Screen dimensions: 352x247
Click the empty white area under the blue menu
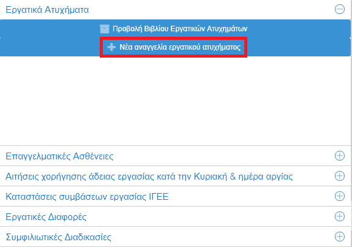pos(175,101)
